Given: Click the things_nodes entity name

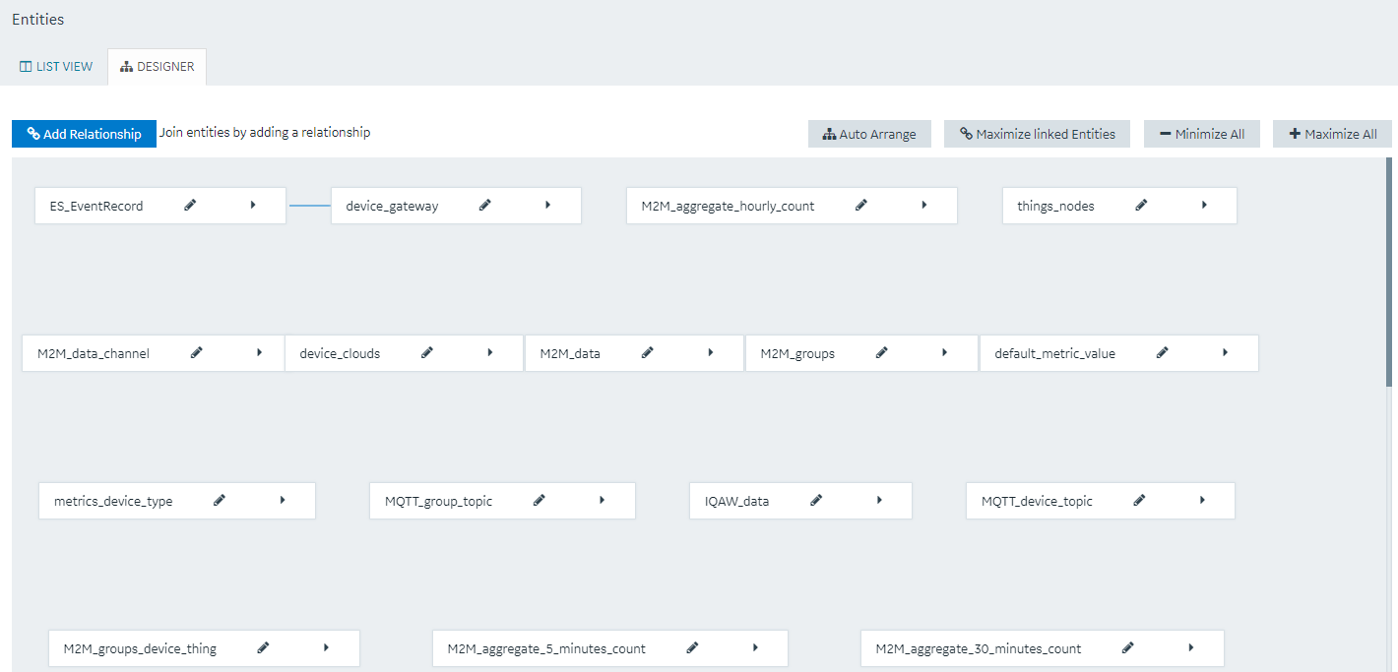Looking at the screenshot, I should coord(1055,207).
